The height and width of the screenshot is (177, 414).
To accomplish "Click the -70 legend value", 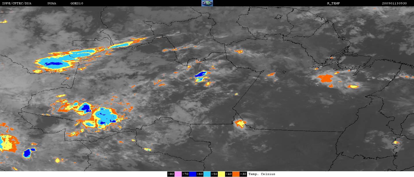I will [x=185, y=174].
